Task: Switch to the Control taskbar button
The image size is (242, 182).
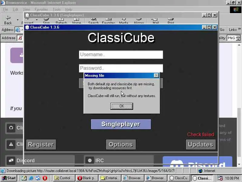Action: 64,178
